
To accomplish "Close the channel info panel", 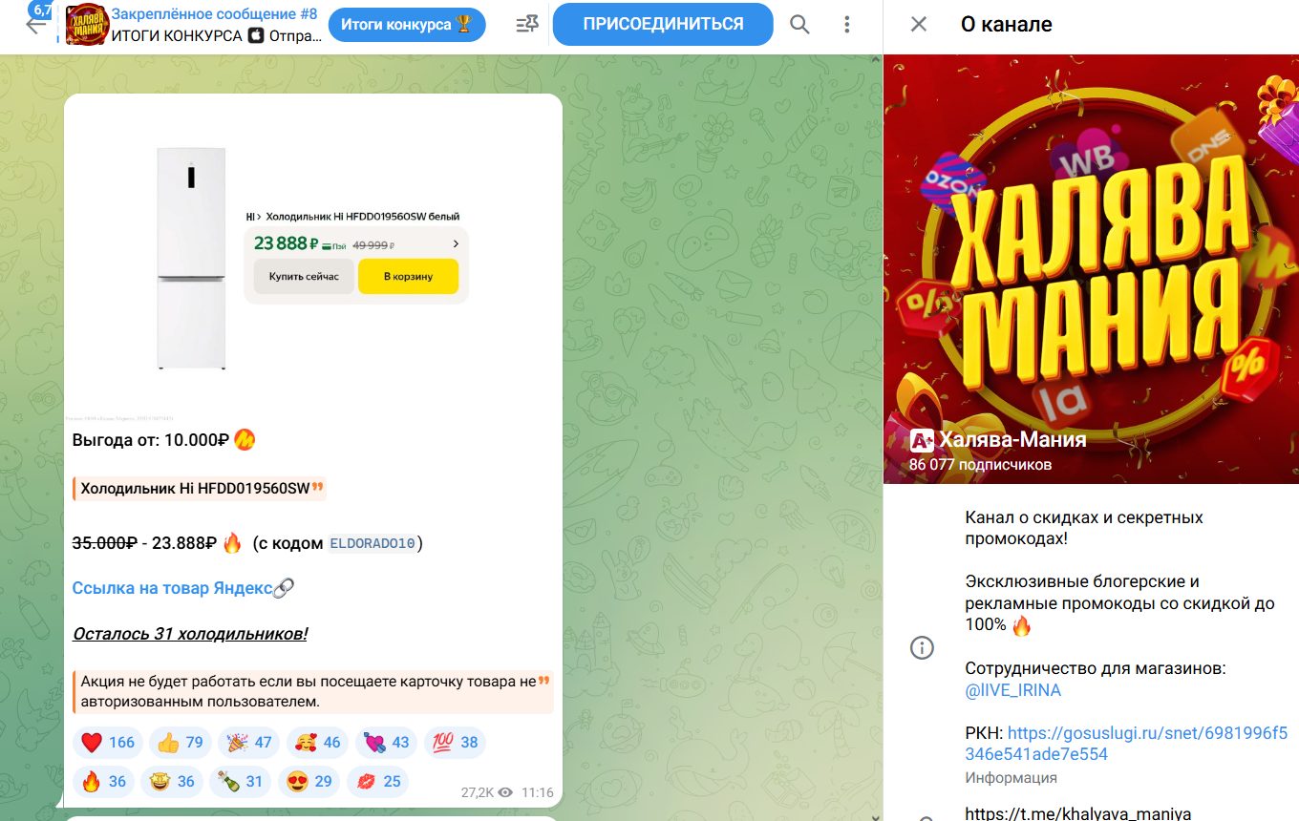I will [918, 25].
